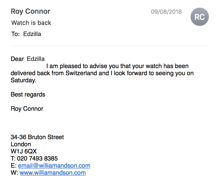Click the Roy Connor signature name
The width and height of the screenshot is (219, 191).
pyautogui.click(x=27, y=109)
